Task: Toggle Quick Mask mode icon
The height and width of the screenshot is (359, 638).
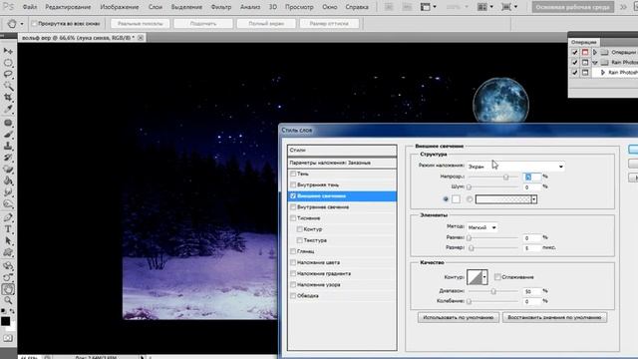Action: click(8, 338)
